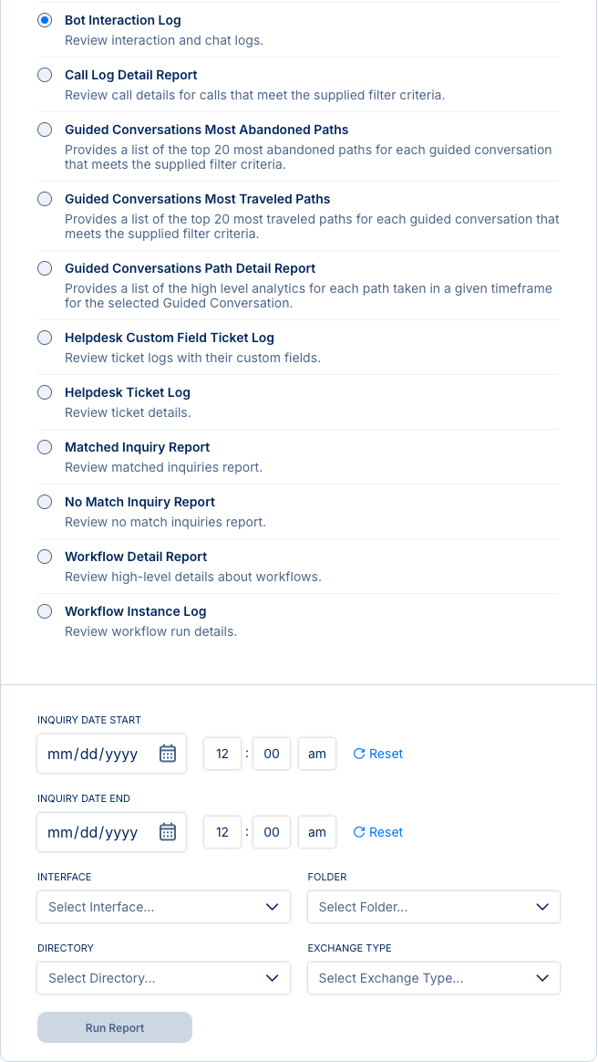The image size is (598, 1062).
Task: Expand the Select Interface dropdown
Action: 163,907
